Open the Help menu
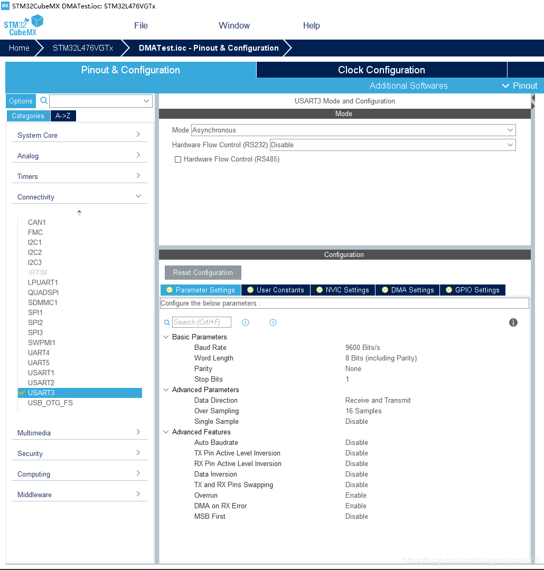The width and height of the screenshot is (544, 570). point(312,25)
